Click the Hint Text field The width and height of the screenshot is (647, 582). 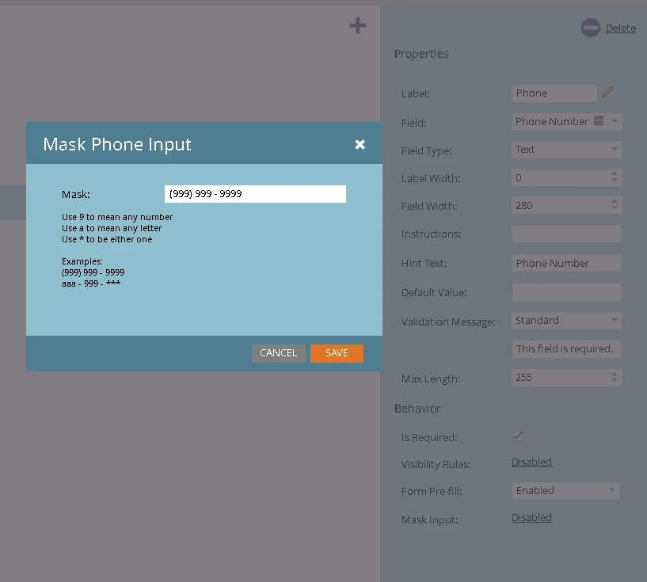click(x=566, y=263)
